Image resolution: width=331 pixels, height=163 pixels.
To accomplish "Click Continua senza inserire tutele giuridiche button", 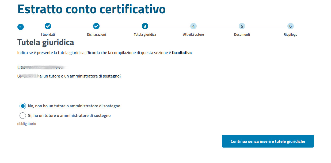I will point(268,141).
